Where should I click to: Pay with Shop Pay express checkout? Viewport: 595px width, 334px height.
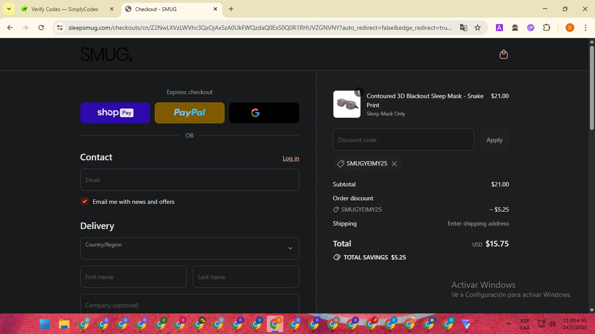pos(115,113)
